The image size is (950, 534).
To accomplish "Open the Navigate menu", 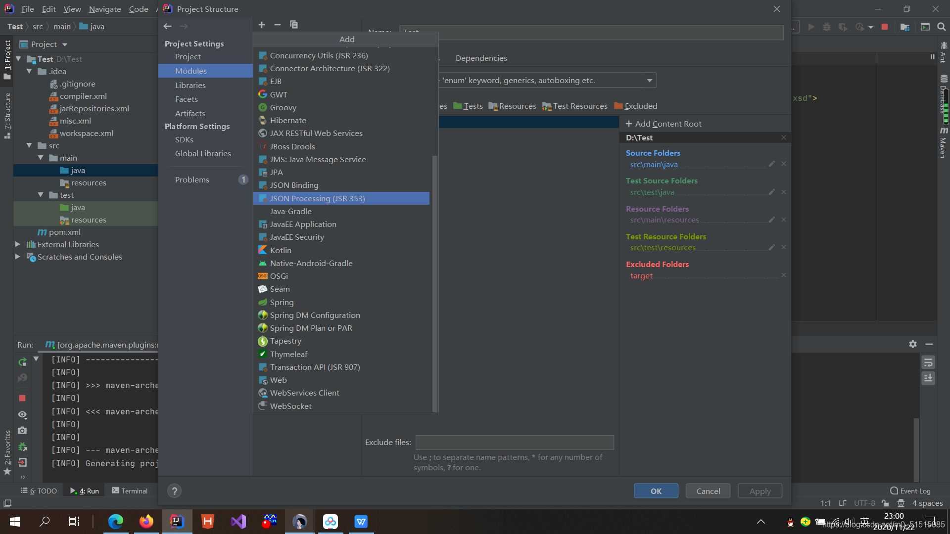I will pyautogui.click(x=104, y=9).
